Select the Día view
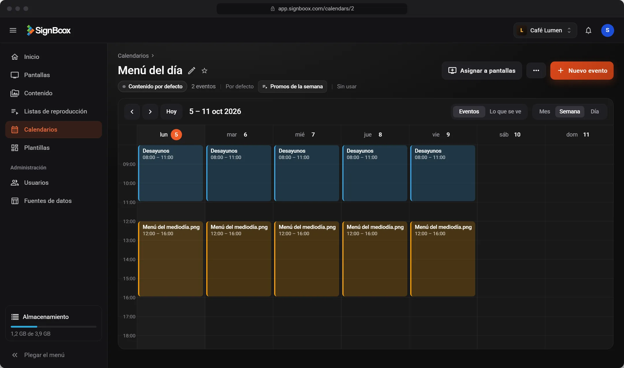This screenshot has width=624, height=368. click(x=595, y=112)
